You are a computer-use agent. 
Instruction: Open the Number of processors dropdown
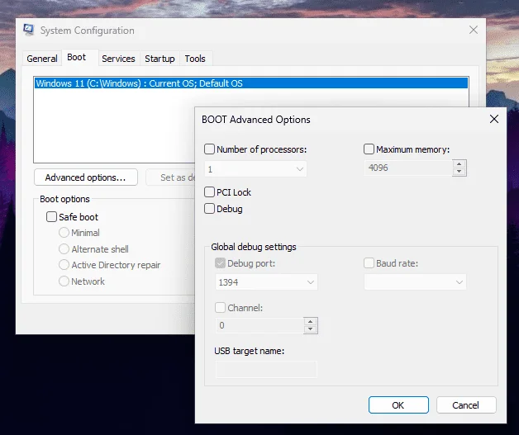pos(255,169)
